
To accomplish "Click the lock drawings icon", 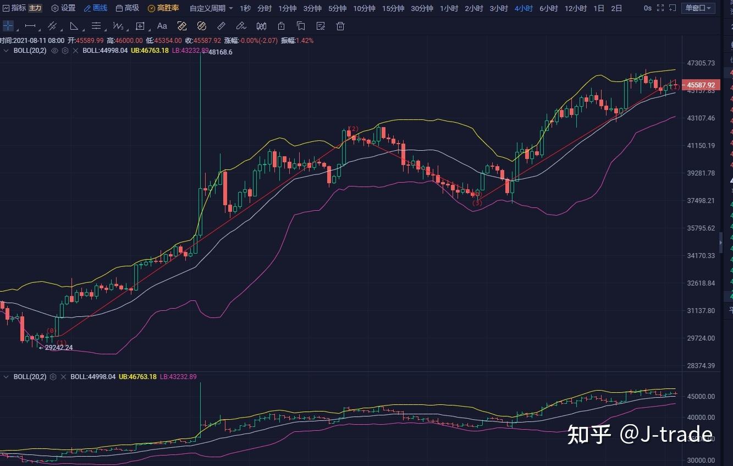I will [281, 26].
